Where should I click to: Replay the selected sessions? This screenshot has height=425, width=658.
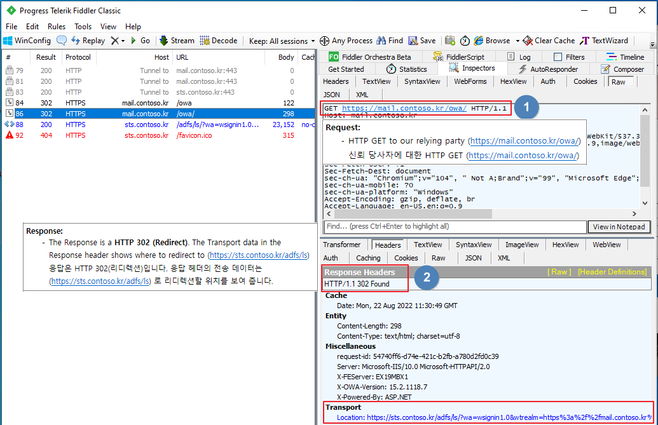point(88,41)
